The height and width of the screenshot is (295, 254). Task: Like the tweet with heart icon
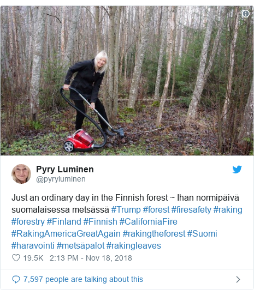[16, 258]
